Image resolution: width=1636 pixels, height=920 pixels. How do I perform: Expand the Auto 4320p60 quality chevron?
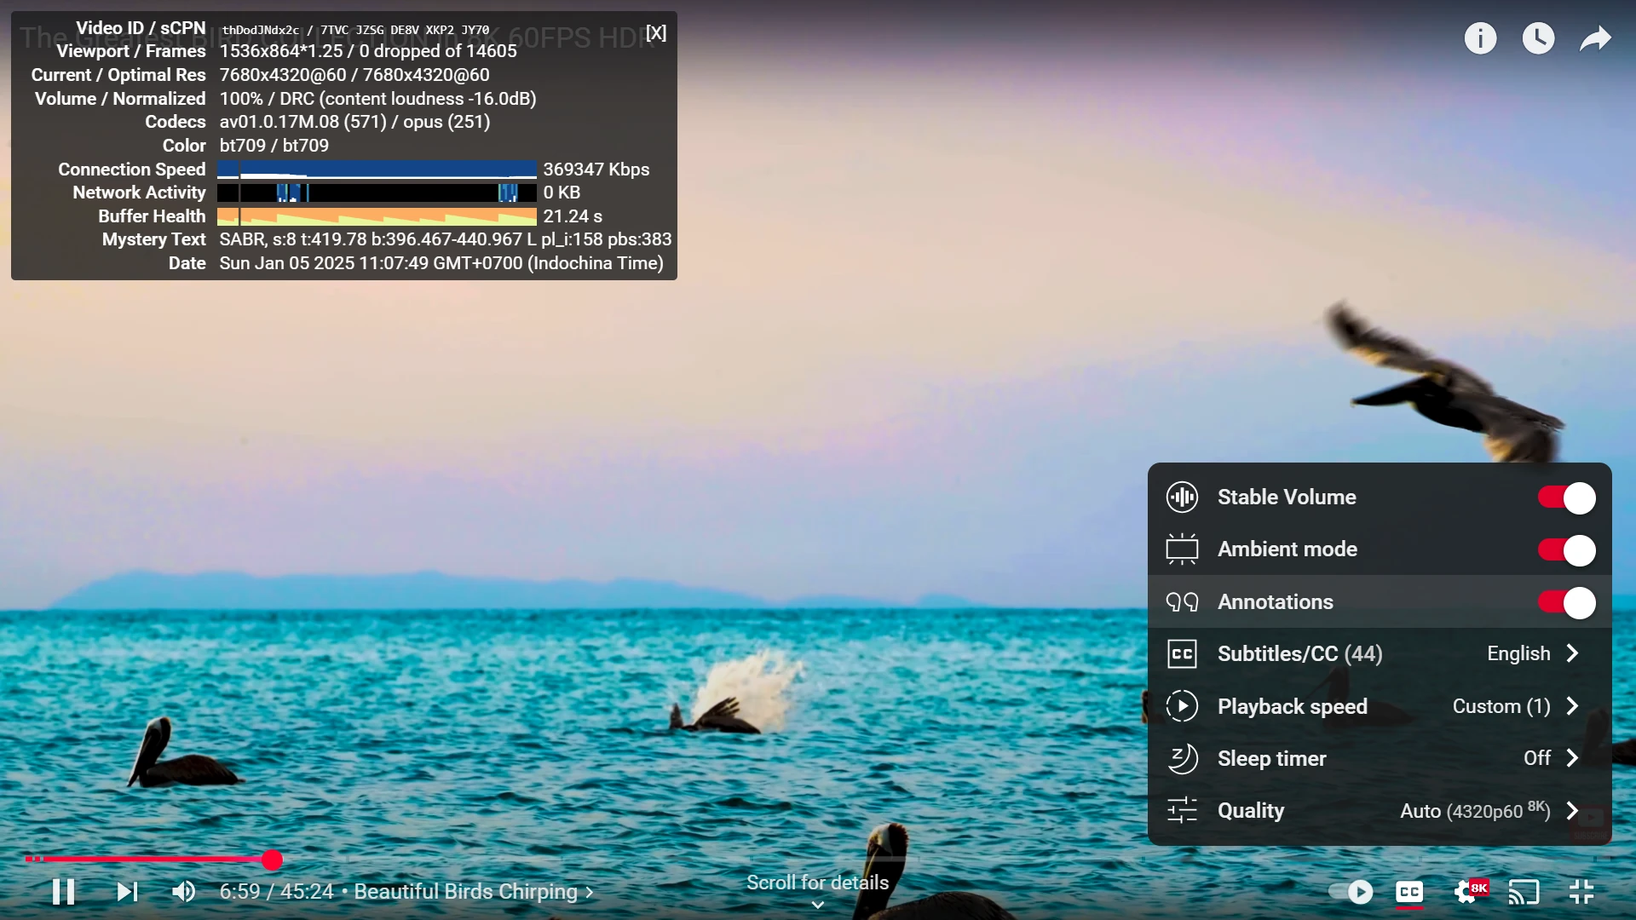point(1573,811)
